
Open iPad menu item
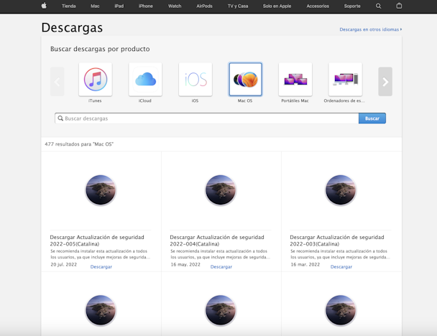coord(119,6)
